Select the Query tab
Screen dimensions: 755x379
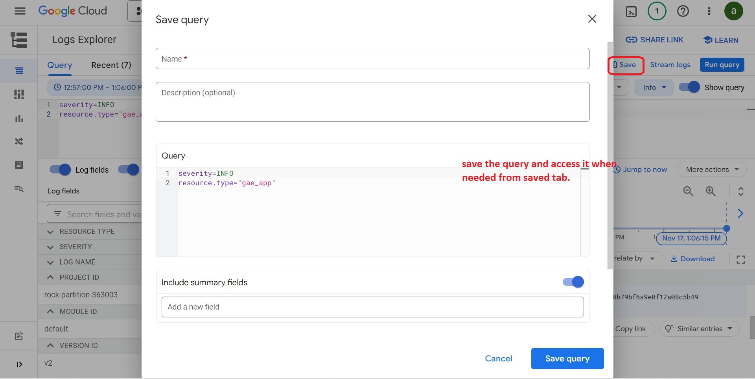coord(60,65)
